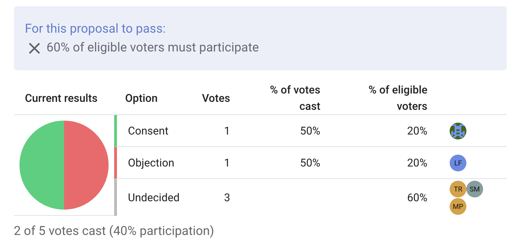Click the "% of eligible voters" header
This screenshot has width=513, height=244.
[x=398, y=98]
